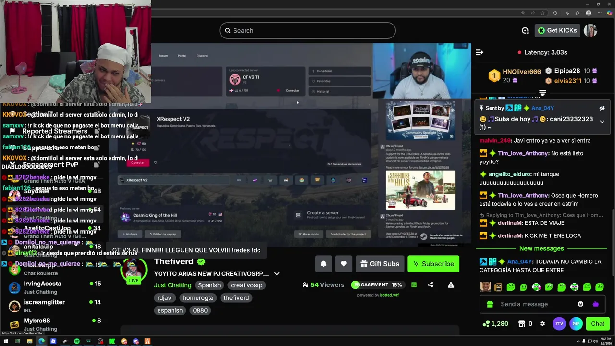
Task: Click the Gift Subs button
Action: (380, 264)
